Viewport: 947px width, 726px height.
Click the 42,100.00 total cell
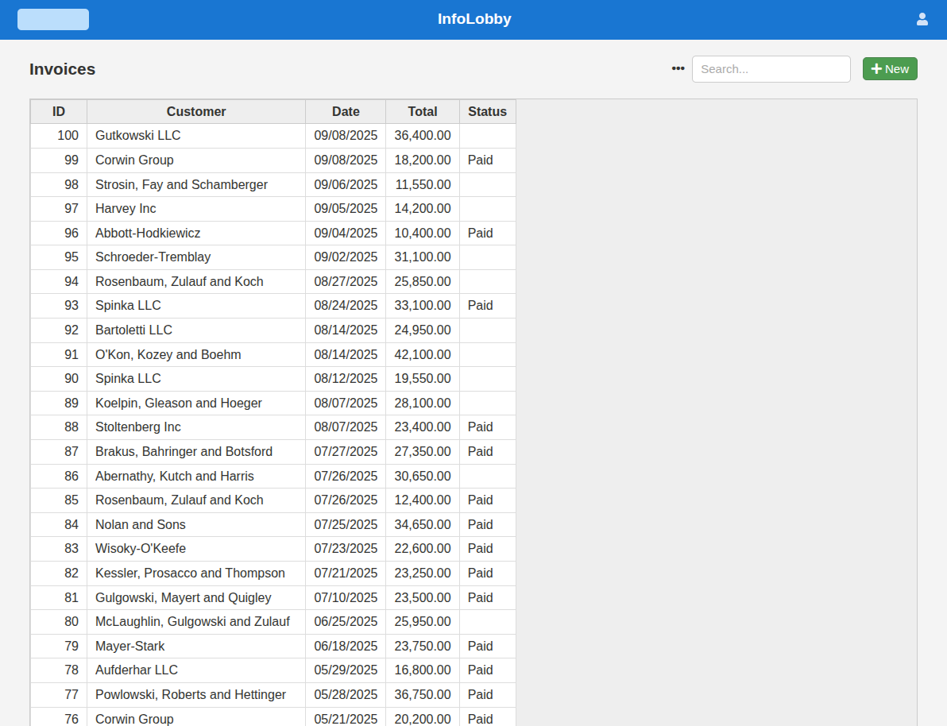coord(423,355)
